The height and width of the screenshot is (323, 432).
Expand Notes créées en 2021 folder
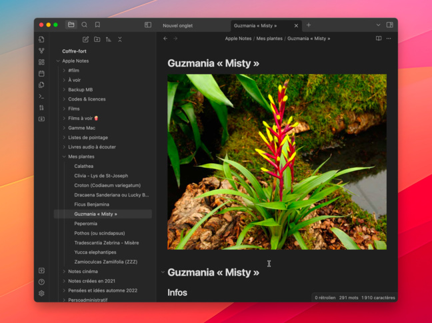click(64, 281)
